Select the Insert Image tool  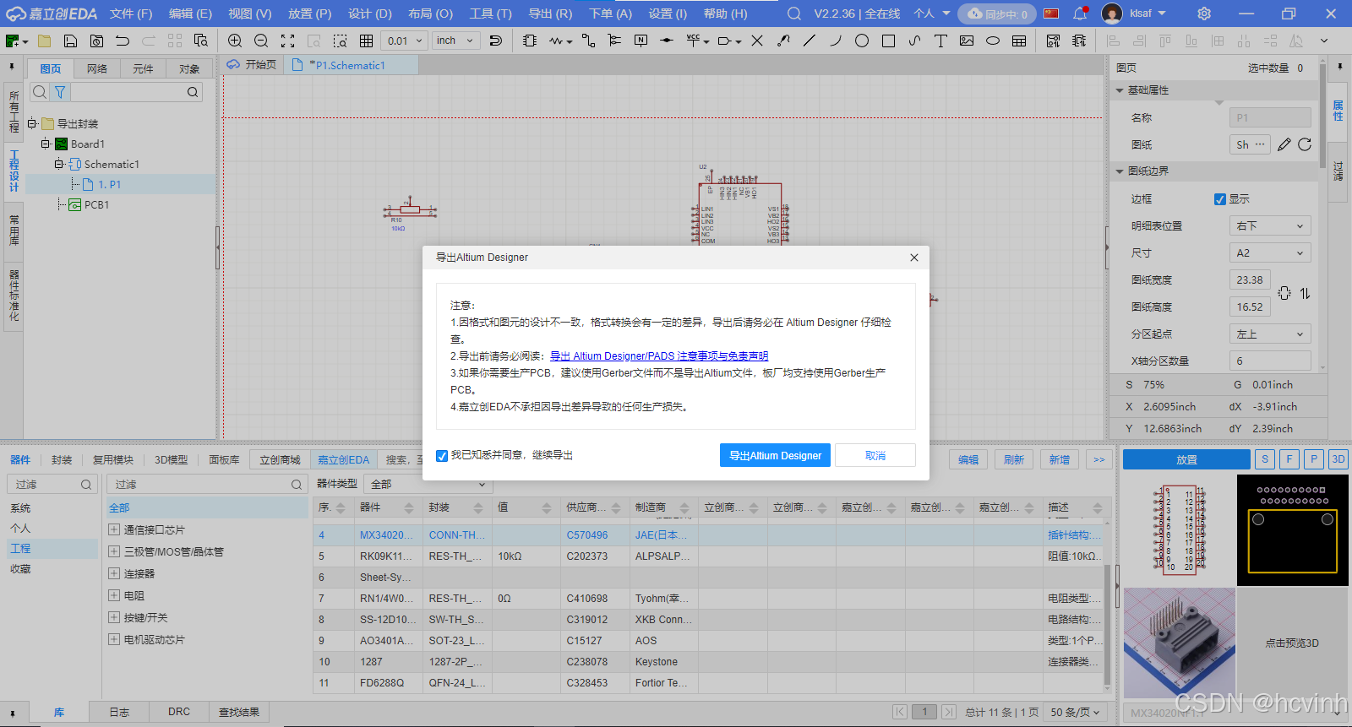pos(967,41)
